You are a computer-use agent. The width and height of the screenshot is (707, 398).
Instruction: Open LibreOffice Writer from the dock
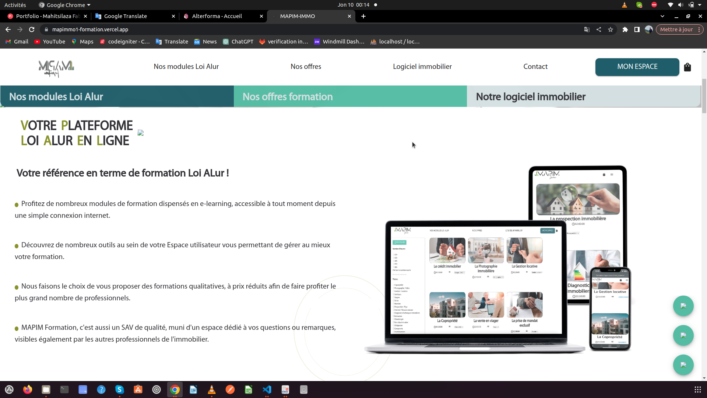pyautogui.click(x=193, y=390)
